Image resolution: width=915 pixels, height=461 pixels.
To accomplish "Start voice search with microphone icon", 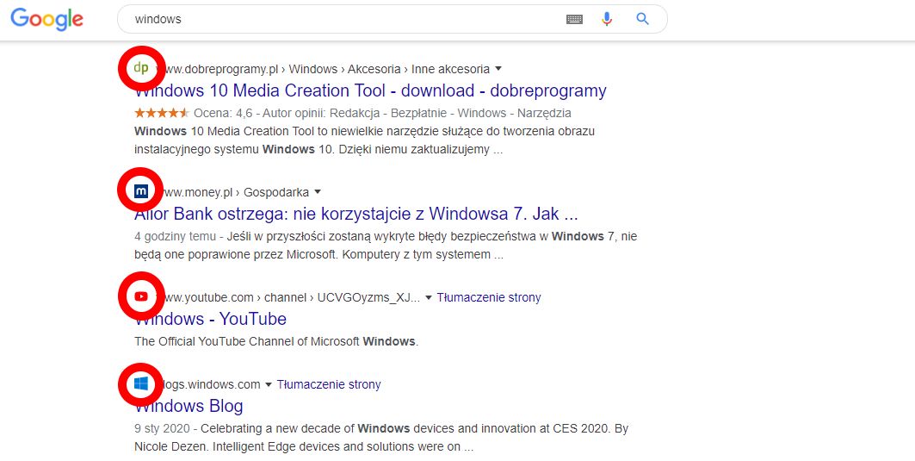I will [607, 19].
